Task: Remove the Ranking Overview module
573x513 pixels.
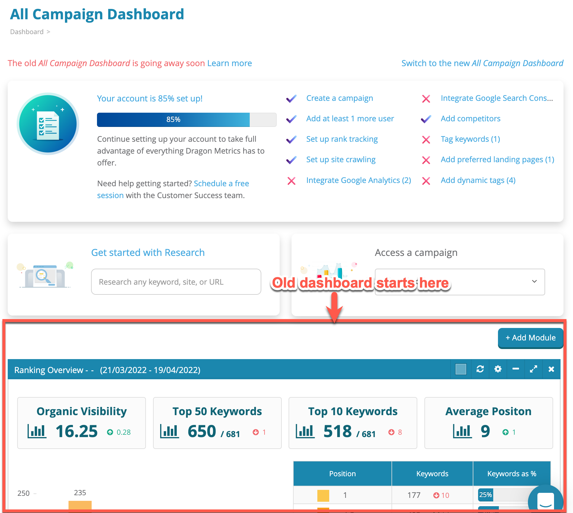Action: pos(551,369)
